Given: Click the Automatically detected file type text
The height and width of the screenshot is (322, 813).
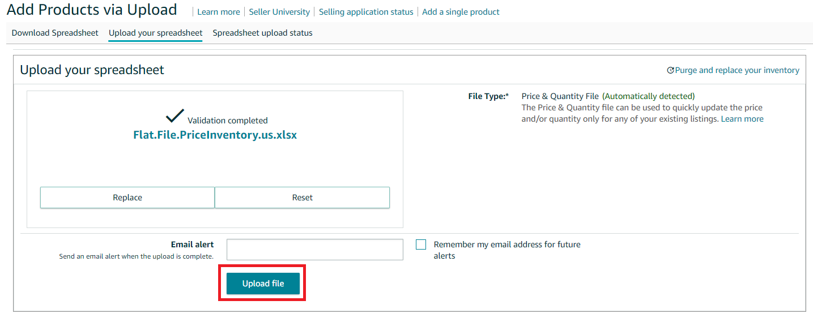Looking at the screenshot, I should click(648, 96).
